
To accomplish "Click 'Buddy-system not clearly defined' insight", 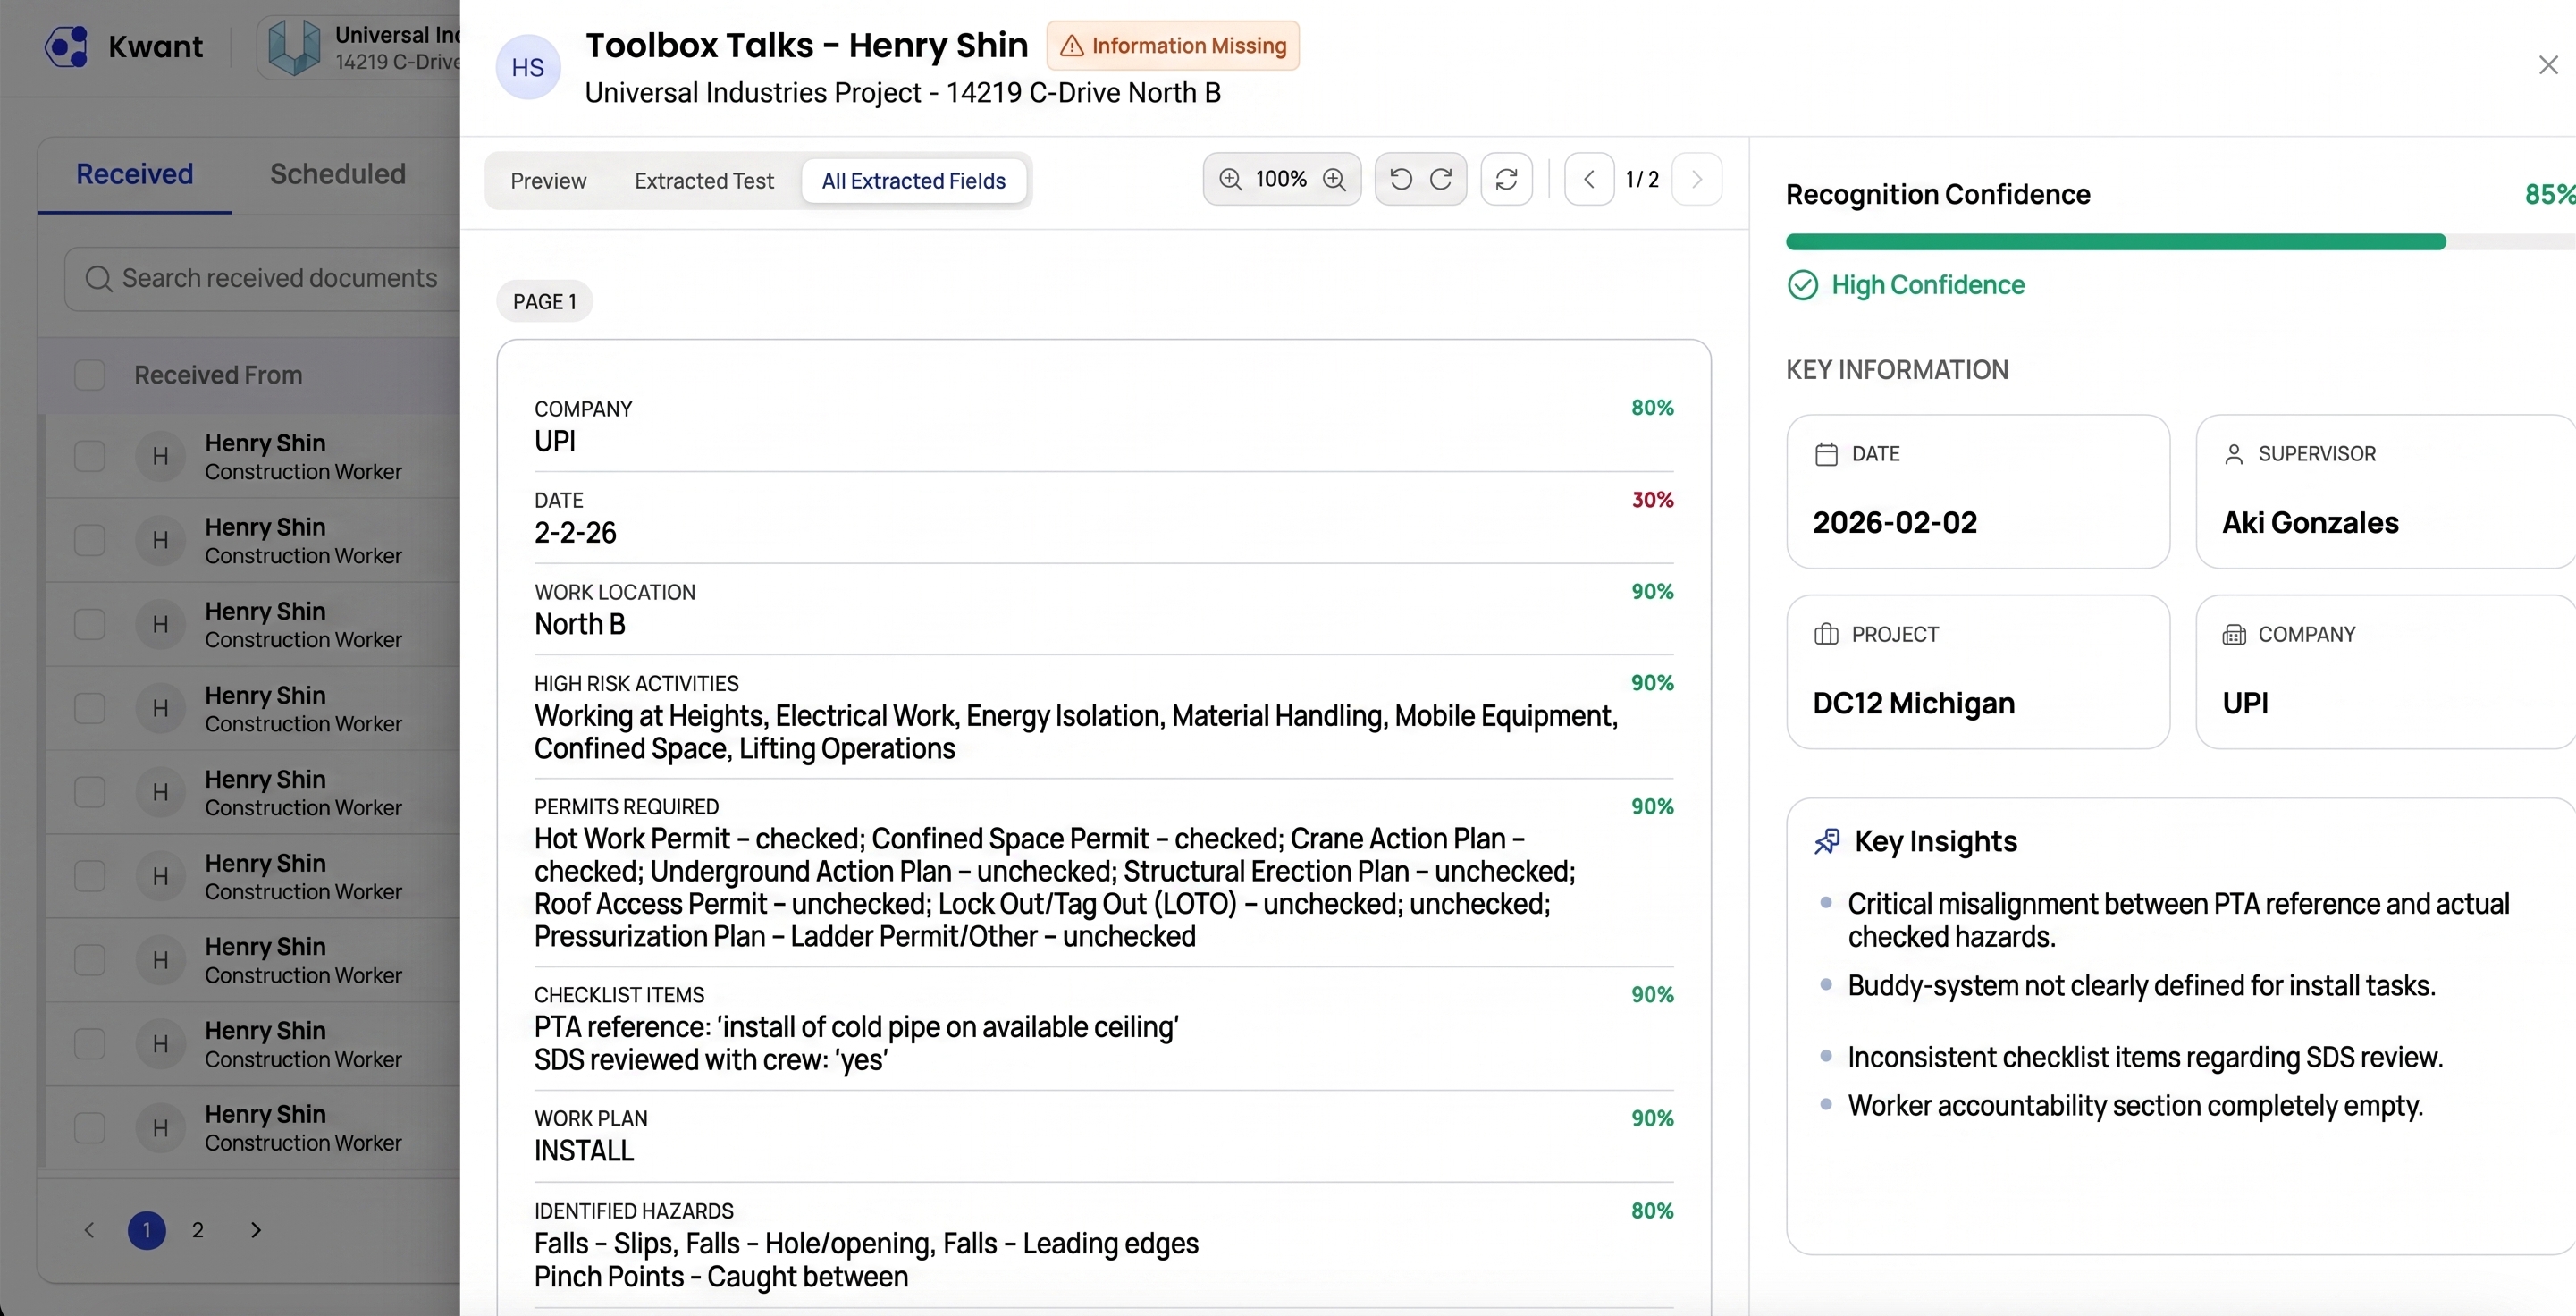I will tap(2141, 986).
